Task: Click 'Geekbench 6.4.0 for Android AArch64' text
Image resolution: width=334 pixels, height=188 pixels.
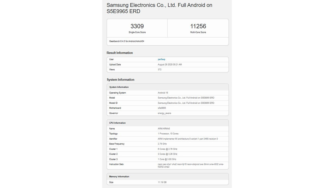Action: tap(127, 41)
